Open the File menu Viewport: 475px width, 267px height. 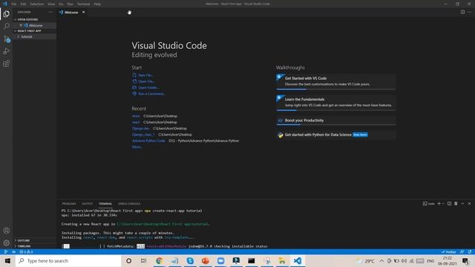pos(13,4)
